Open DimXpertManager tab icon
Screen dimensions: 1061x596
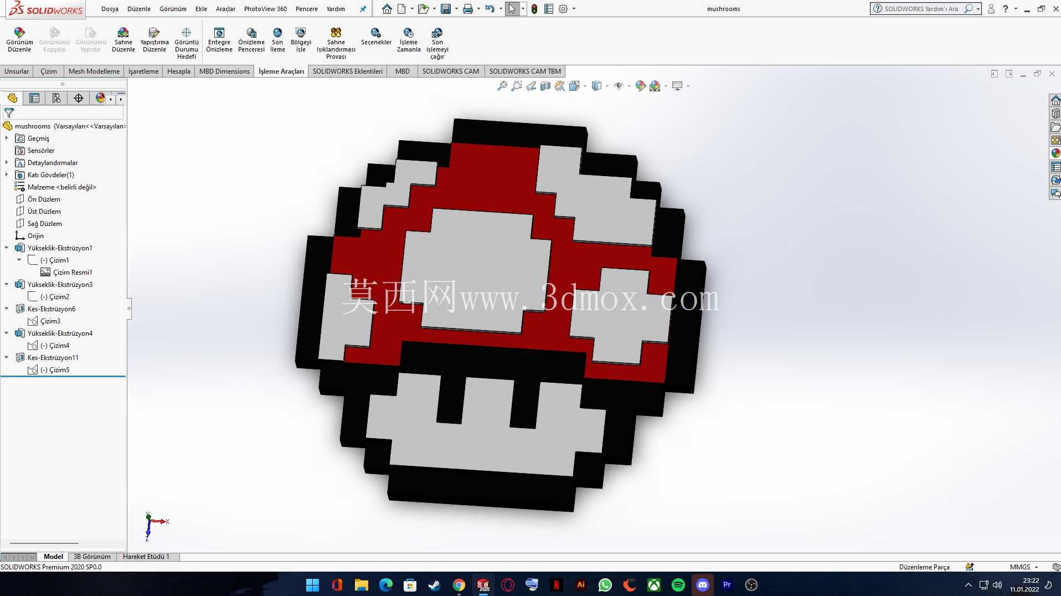(x=79, y=98)
